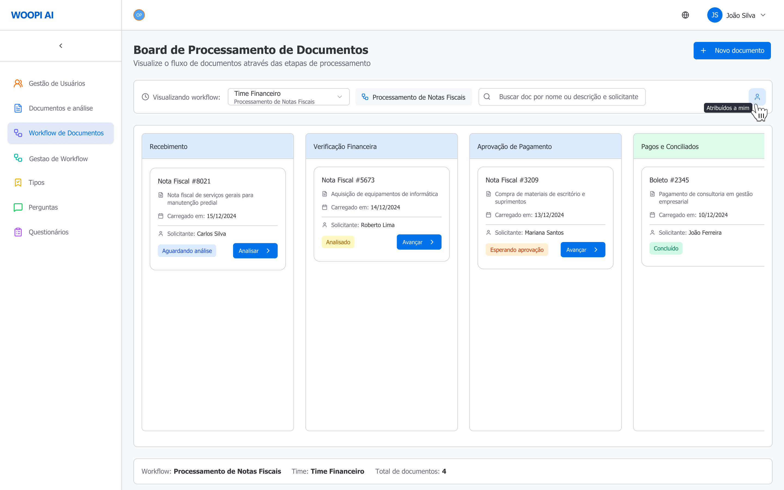This screenshot has height=490, width=784.
Task: Click the Documentos e análise document icon
Action: tap(18, 108)
